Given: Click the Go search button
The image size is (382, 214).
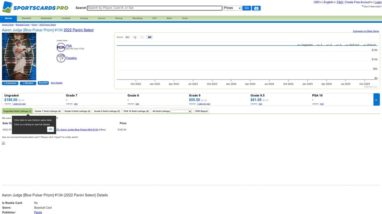Looking at the screenshot, I should [x=247, y=8].
